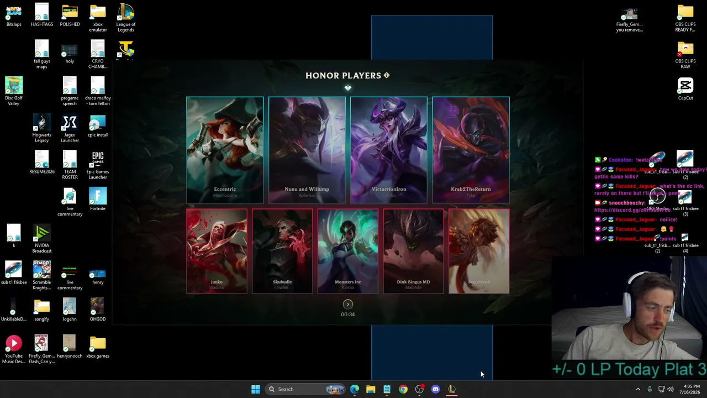Open the songify folder
This screenshot has width=707, height=398.
point(42,310)
